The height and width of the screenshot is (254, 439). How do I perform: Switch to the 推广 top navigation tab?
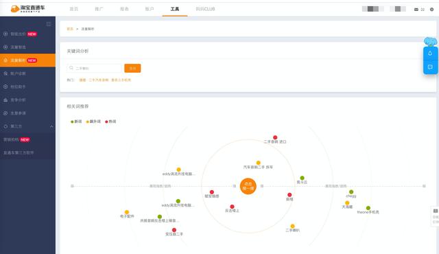(99, 9)
